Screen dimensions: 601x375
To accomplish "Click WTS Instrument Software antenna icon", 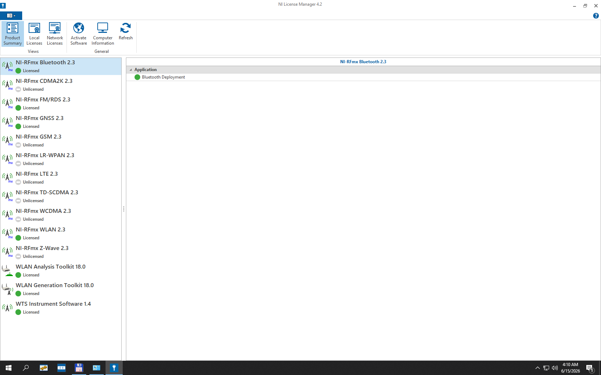I will (x=8, y=307).
